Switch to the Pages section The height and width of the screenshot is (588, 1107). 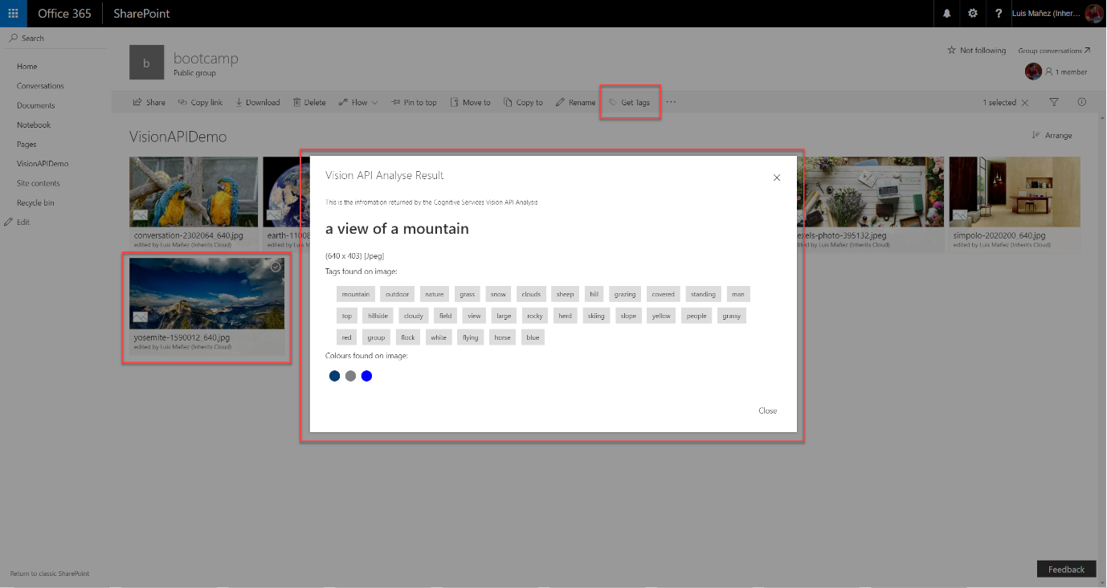(25, 144)
